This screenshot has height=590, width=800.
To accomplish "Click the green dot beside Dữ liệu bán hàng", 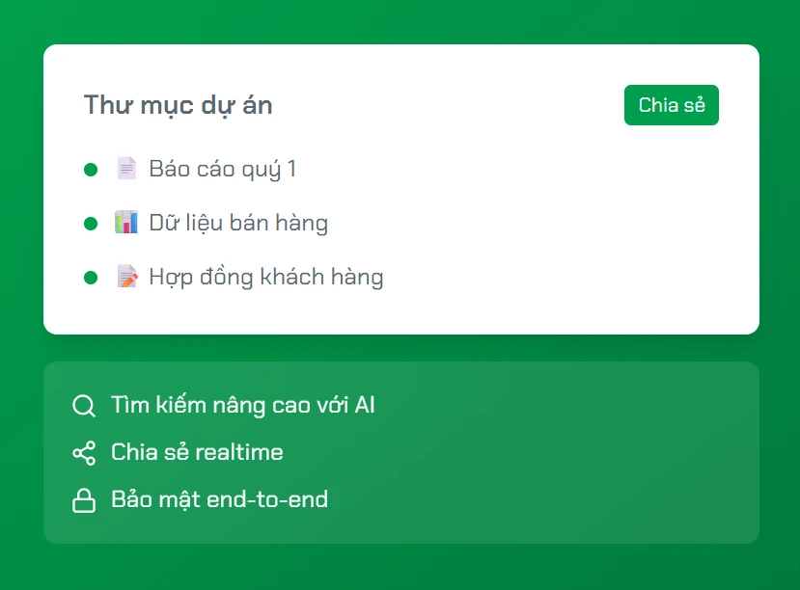I will (x=91, y=224).
